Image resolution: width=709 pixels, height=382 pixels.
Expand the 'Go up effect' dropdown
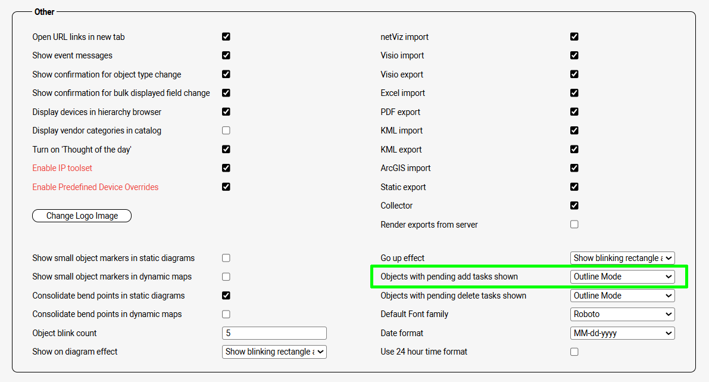(x=622, y=258)
